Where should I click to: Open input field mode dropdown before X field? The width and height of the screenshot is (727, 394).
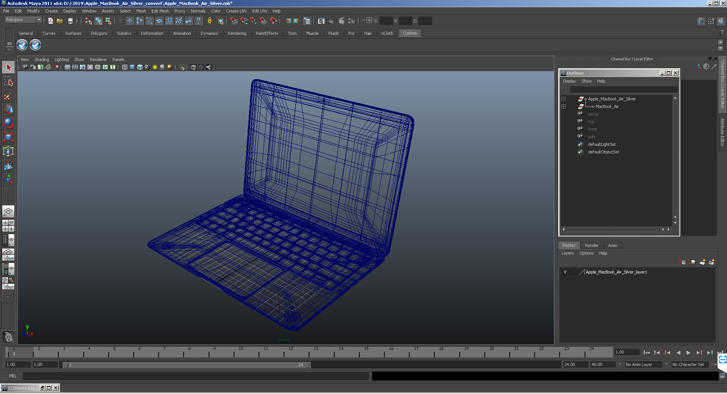(363, 20)
